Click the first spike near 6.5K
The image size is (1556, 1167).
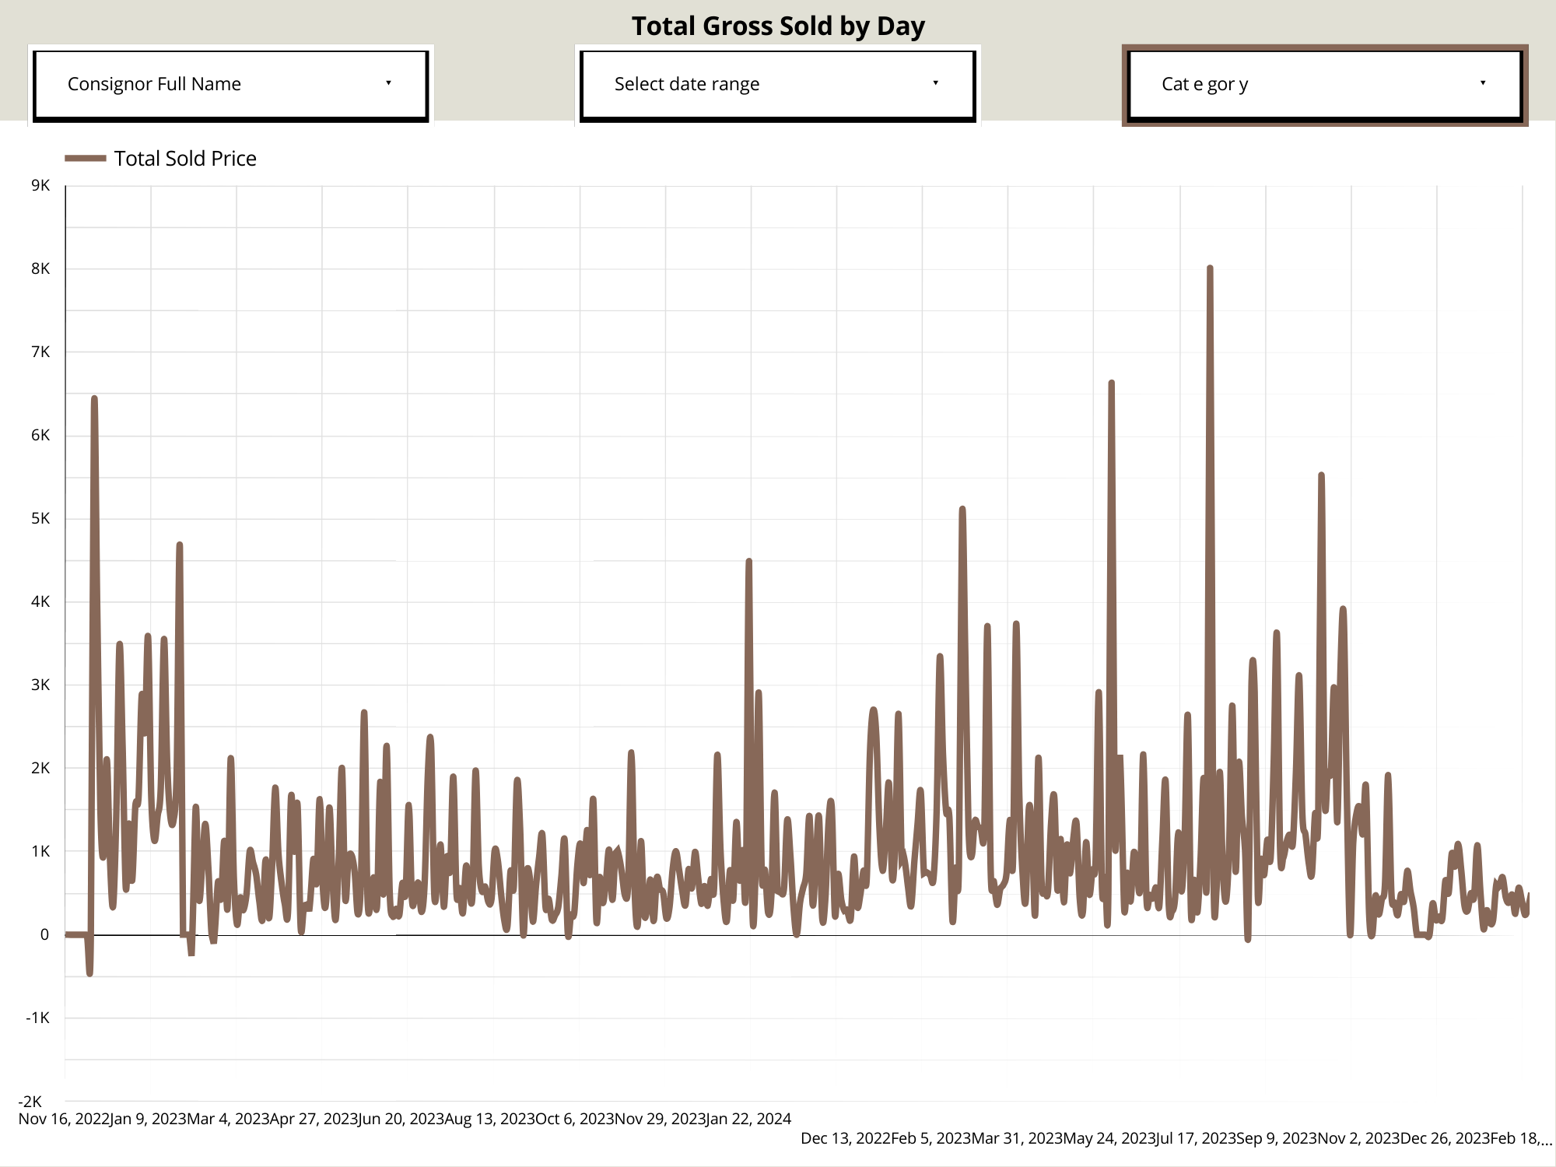pyautogui.click(x=94, y=399)
